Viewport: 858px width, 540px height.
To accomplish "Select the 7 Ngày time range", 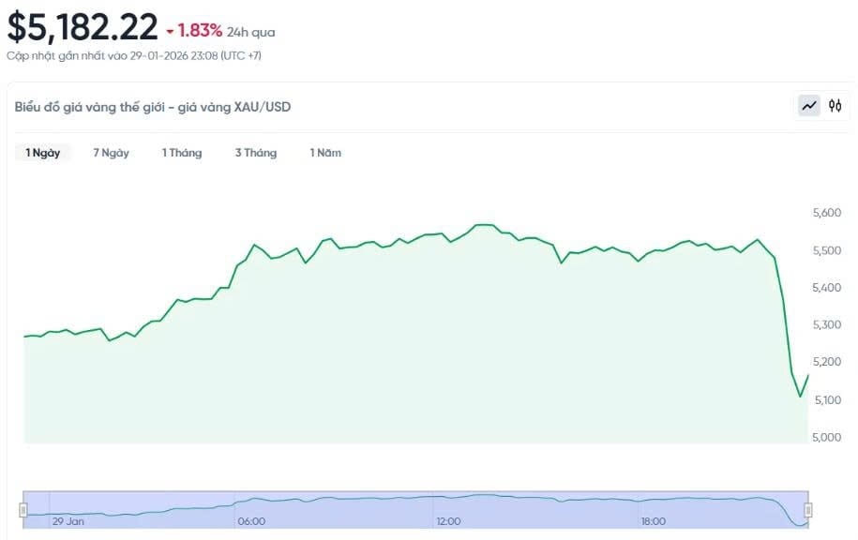I will tap(111, 153).
